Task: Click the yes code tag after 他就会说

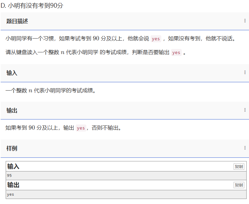Action: pyautogui.click(x=156, y=39)
